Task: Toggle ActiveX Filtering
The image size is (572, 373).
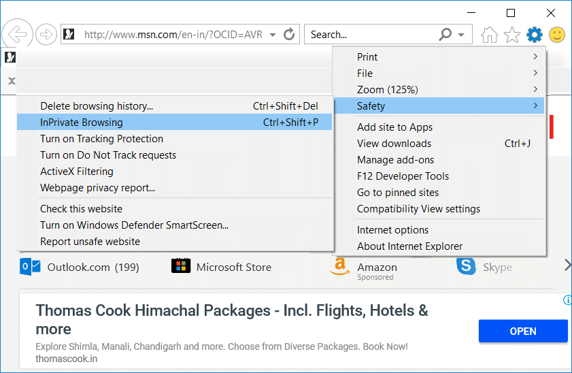Action: click(x=77, y=172)
